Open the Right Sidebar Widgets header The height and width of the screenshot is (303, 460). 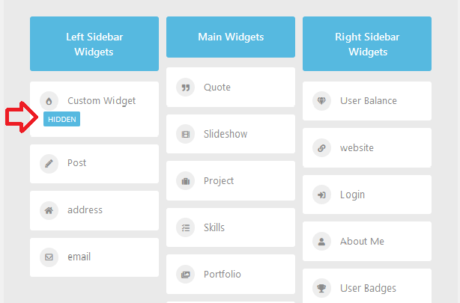click(x=367, y=43)
